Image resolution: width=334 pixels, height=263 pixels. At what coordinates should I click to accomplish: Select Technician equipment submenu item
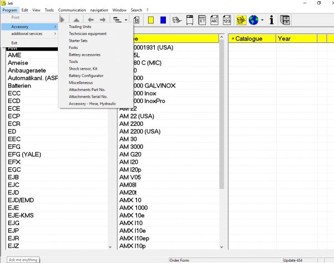[x=96, y=33]
